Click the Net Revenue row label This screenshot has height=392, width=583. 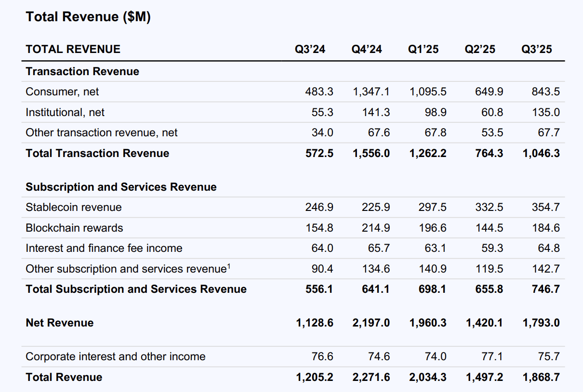click(59, 323)
